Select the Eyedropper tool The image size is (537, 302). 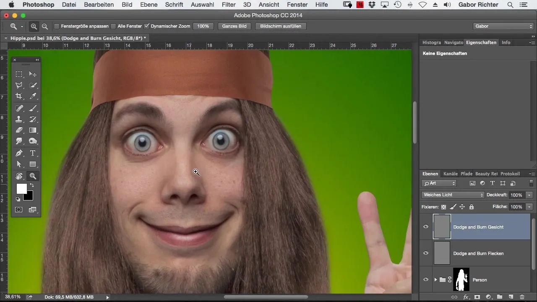33,96
